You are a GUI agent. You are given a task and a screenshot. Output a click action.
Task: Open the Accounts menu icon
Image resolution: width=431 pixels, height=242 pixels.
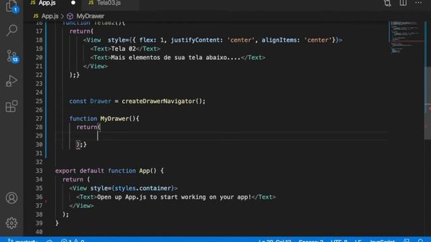coord(11,198)
